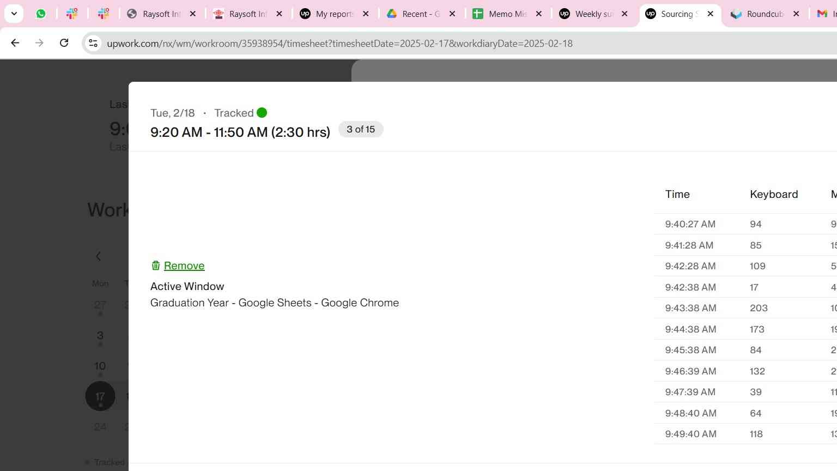
Task: Select the 9:42:28 AM activity row
Action: click(x=745, y=266)
